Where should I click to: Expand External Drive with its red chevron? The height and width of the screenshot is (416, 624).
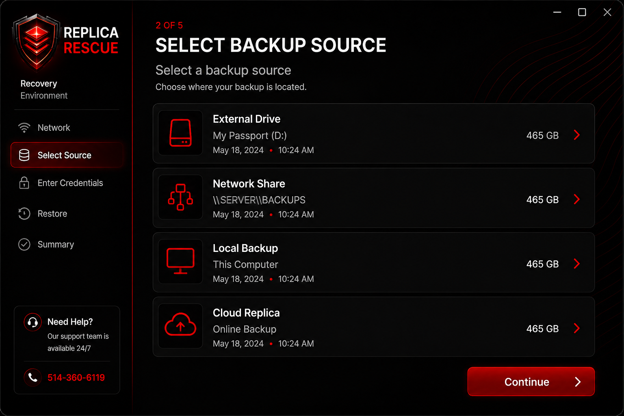577,135
